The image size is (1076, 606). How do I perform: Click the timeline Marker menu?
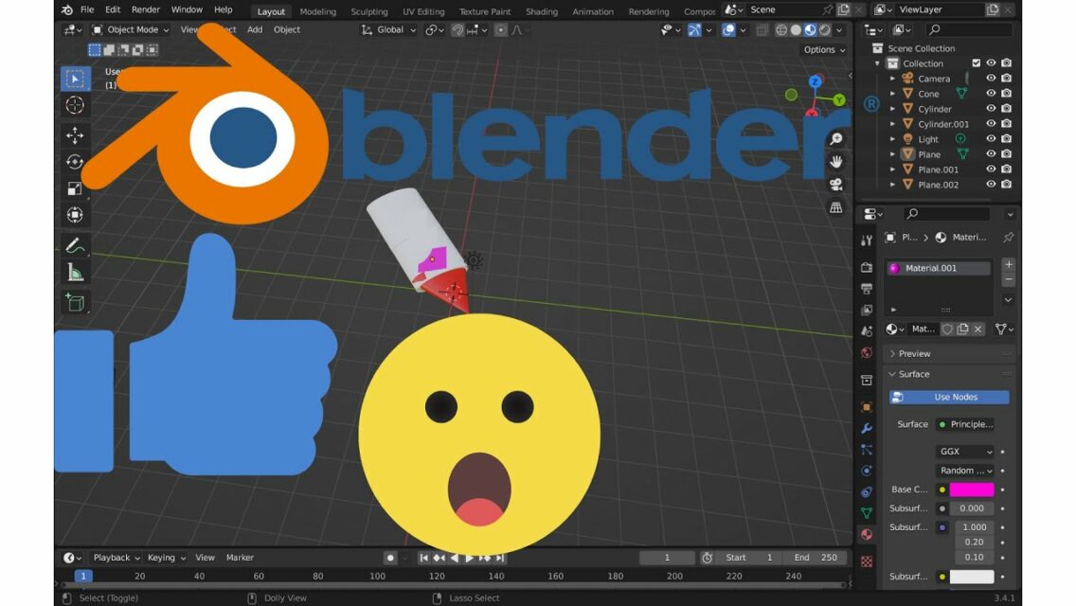click(240, 558)
